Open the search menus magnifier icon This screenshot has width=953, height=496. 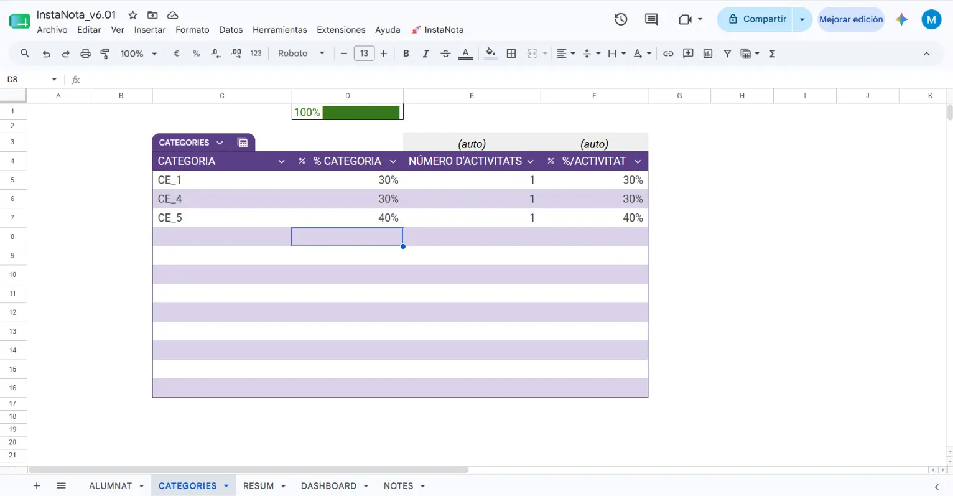[x=25, y=54]
